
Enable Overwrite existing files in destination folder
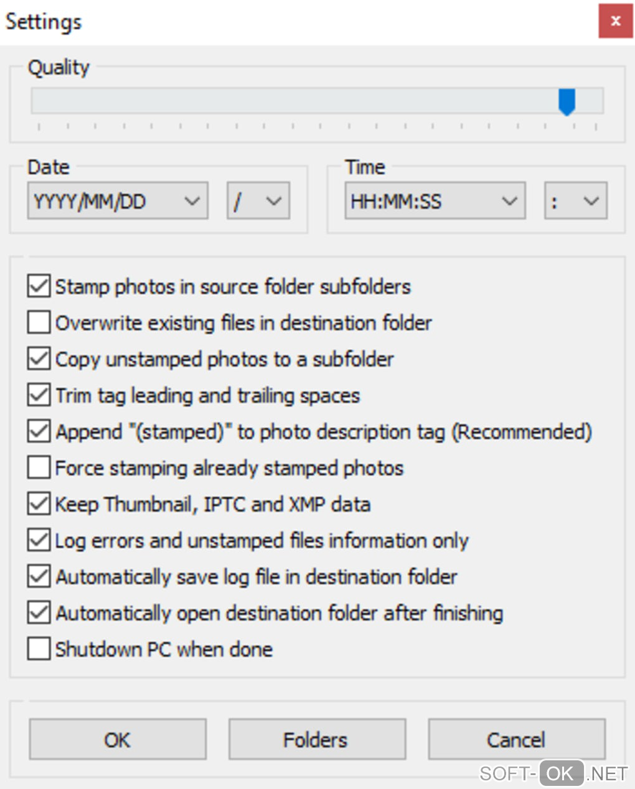click(39, 322)
